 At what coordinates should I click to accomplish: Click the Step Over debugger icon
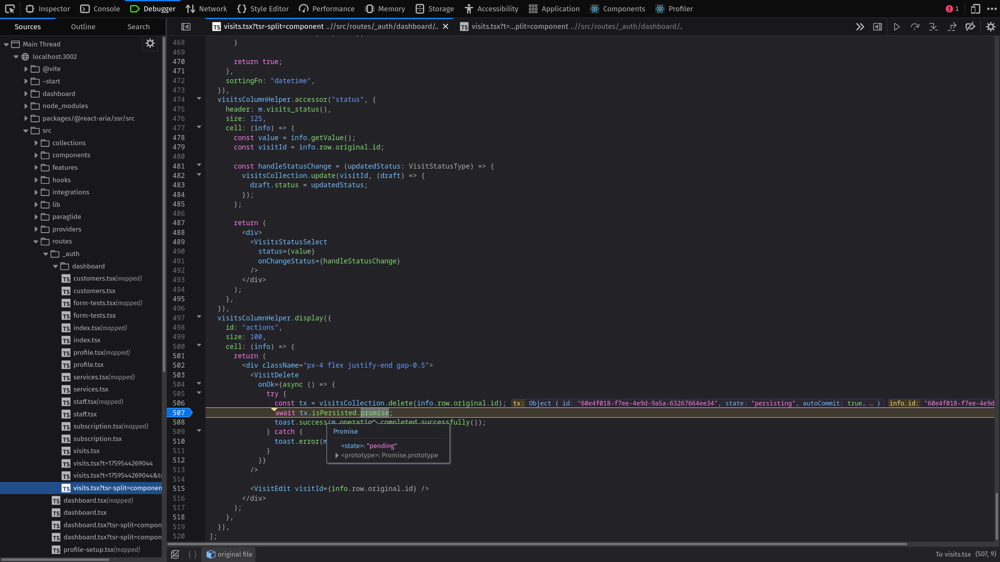coord(915,27)
